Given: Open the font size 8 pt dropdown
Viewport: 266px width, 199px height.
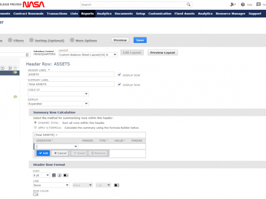Looking at the screenshot, I should pyautogui.click(x=41, y=176).
